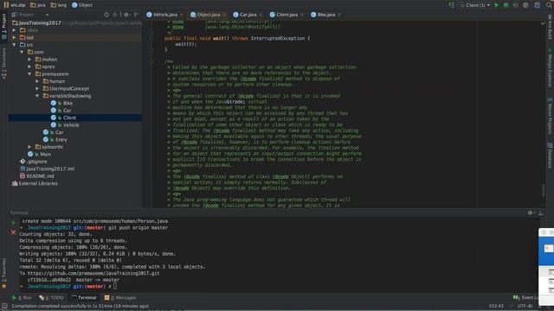Screen dimensions: 554x311
Task: Start debugging with the green bug icon
Action: click(x=506, y=5)
